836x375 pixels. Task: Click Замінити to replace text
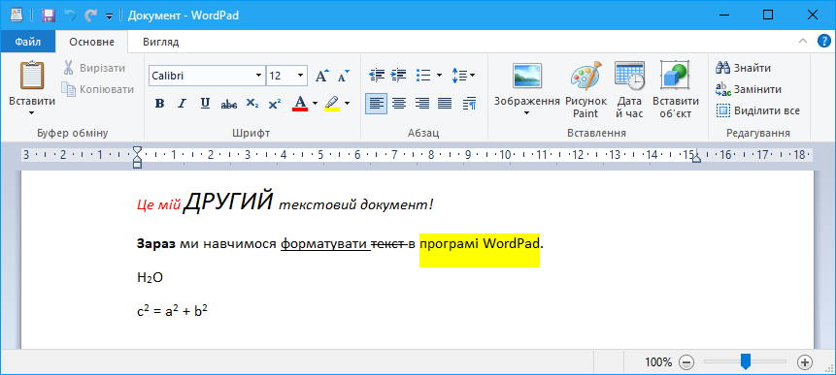pos(749,89)
